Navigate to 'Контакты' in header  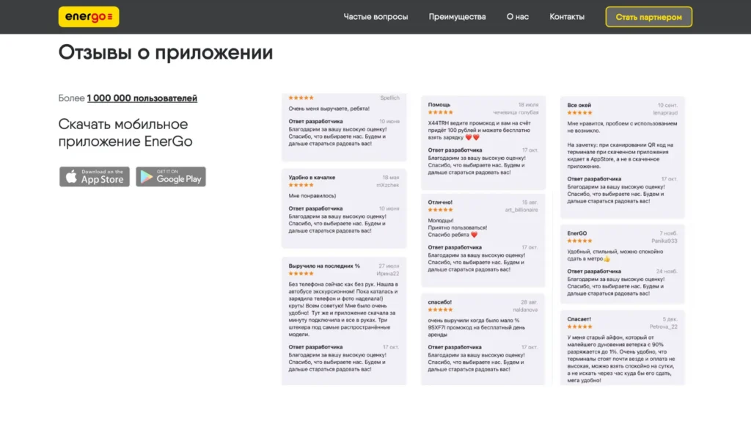567,17
